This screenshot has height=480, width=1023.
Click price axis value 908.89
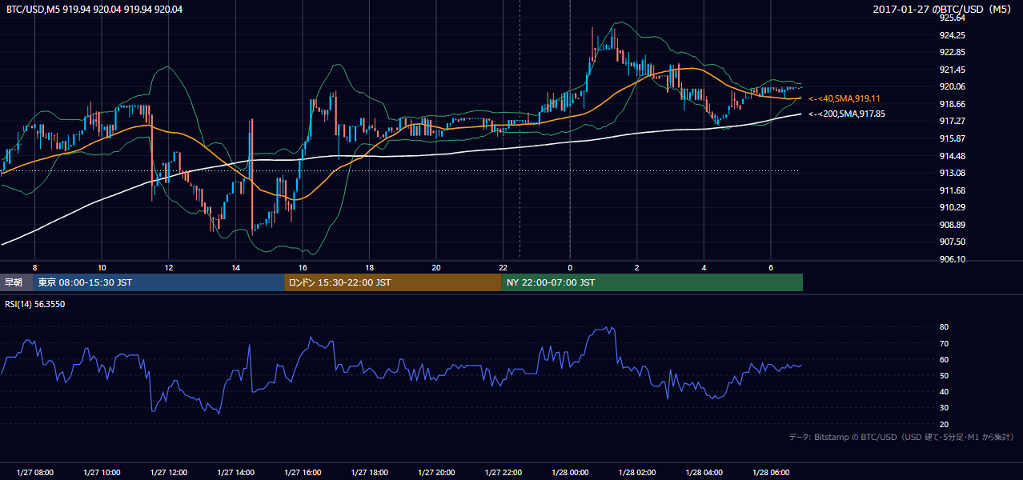[952, 225]
